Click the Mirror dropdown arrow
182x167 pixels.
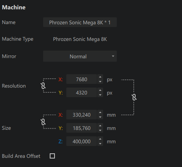(113, 56)
